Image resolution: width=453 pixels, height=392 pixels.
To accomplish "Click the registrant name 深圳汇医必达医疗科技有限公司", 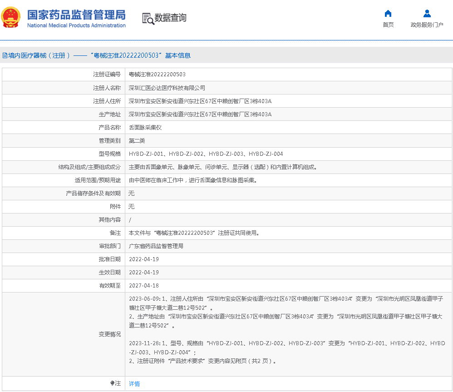I will click(167, 88).
